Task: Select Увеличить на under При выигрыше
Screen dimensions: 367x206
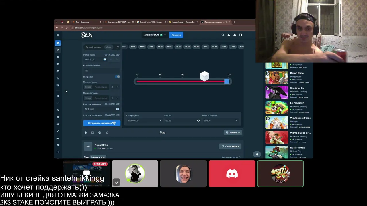Action: point(101,87)
